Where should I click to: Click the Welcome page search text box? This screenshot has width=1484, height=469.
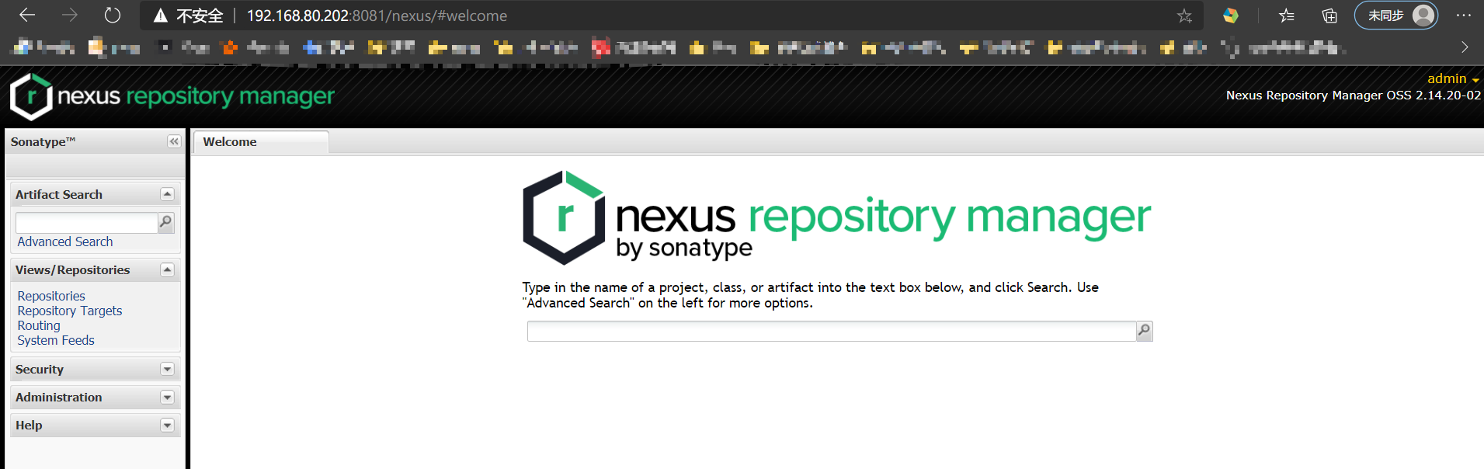832,332
